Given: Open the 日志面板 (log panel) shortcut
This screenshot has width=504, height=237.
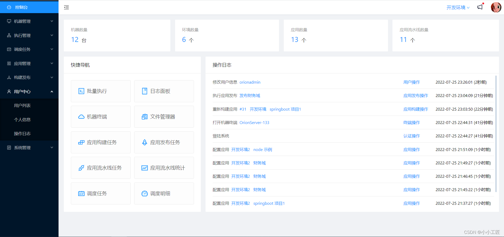Looking at the screenshot, I should coord(164,91).
